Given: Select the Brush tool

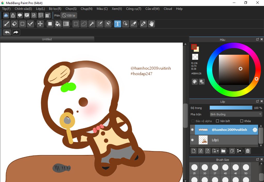Looking at the screenshot, I should (6, 24).
